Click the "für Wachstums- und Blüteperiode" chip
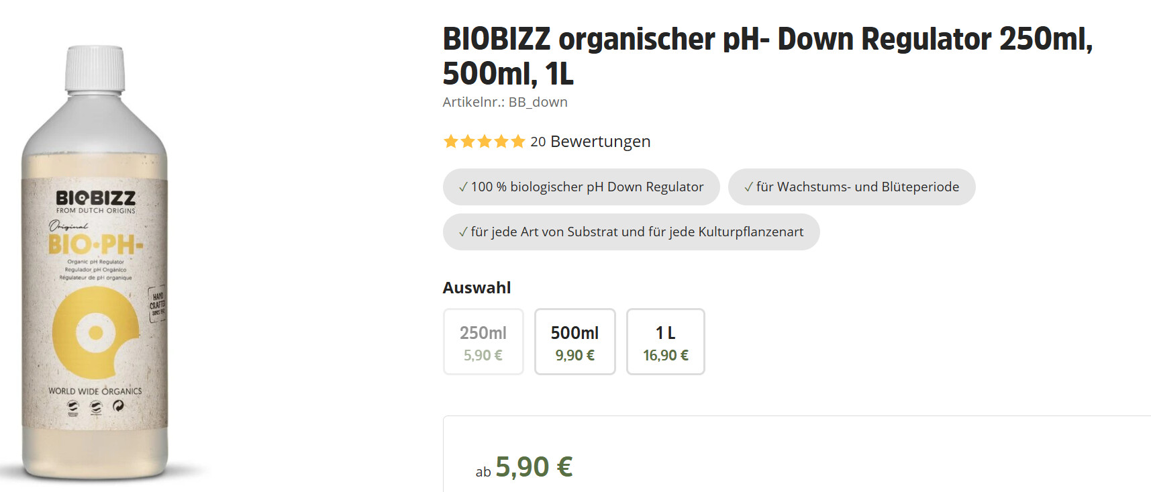 [852, 187]
